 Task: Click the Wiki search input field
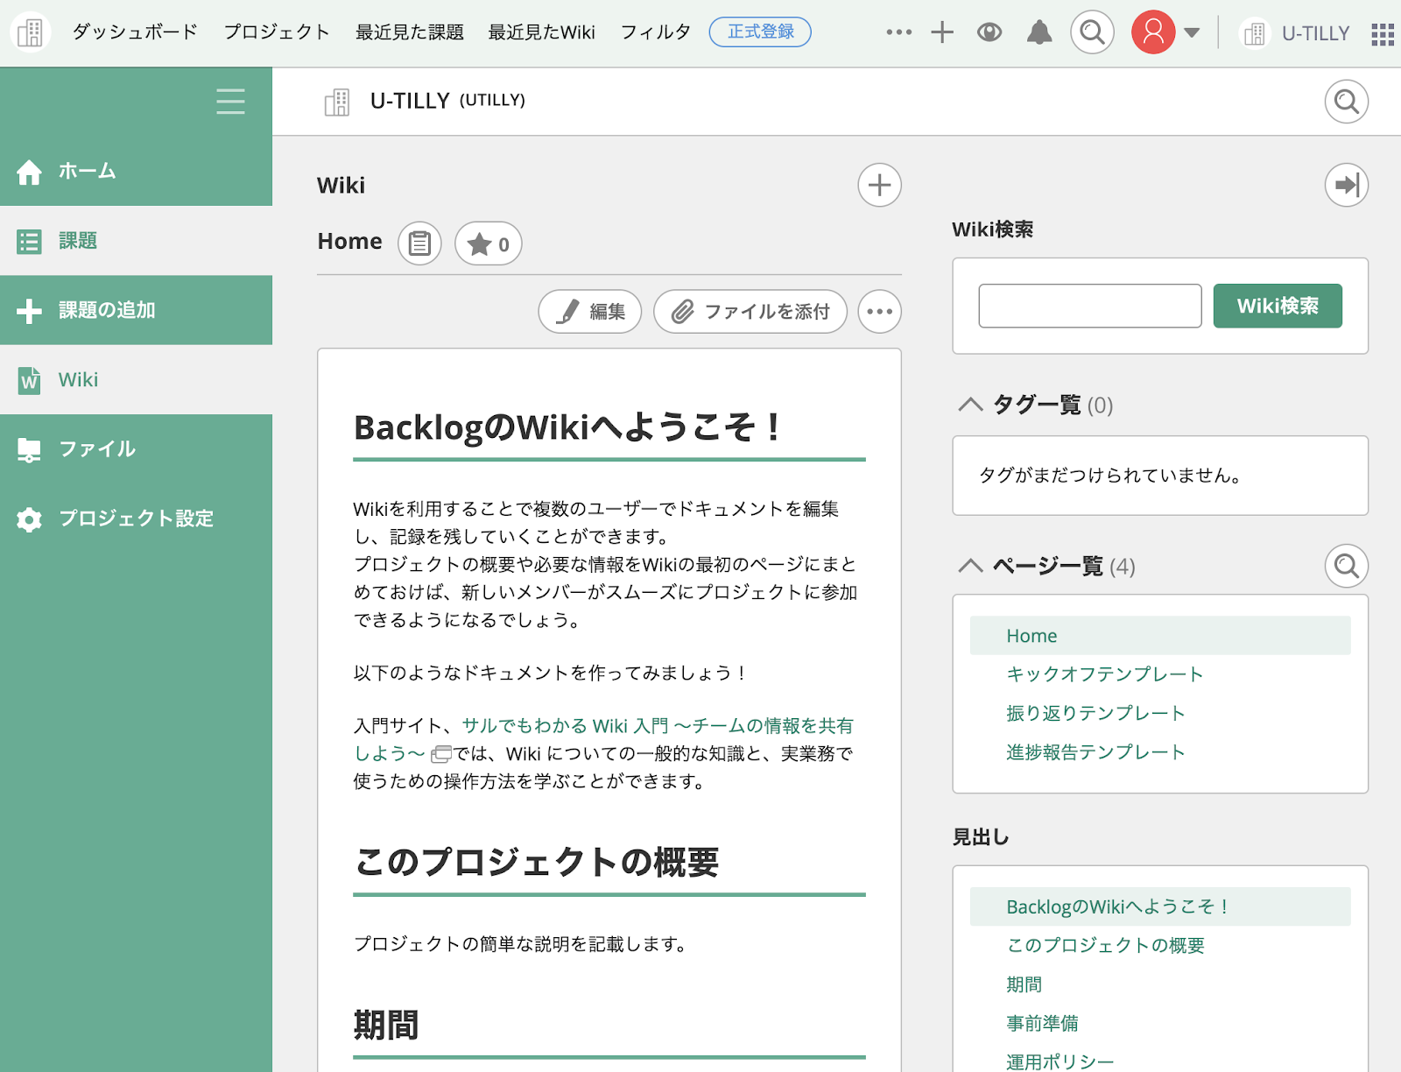point(1089,306)
